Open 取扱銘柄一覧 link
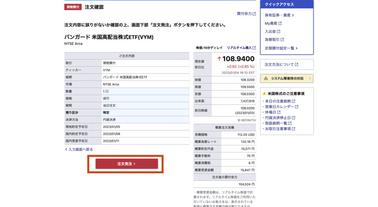The width and height of the screenshot is (378, 207). [276, 123]
